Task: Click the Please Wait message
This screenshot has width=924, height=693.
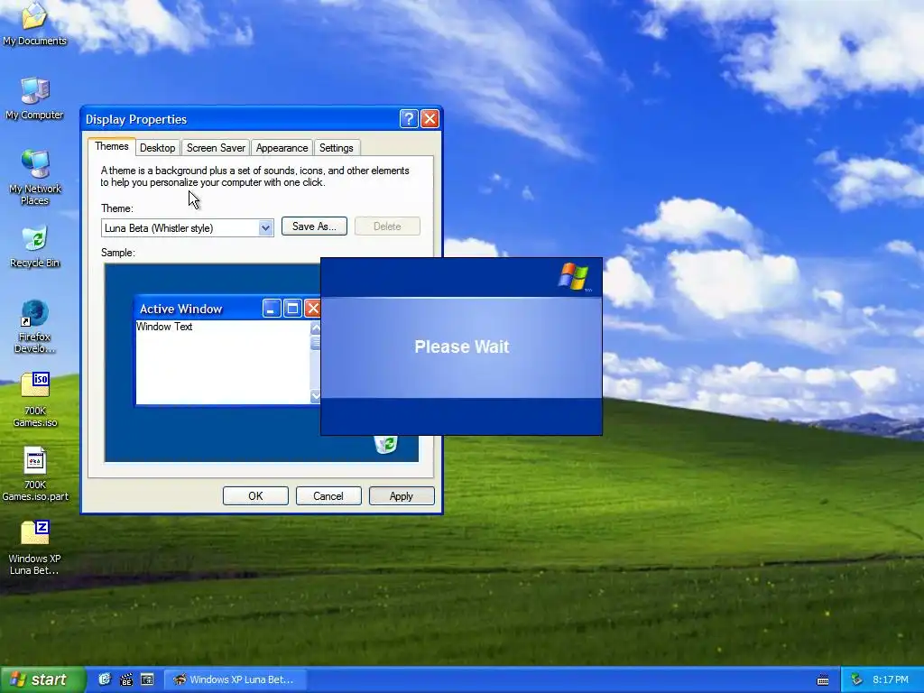Action: click(x=461, y=346)
